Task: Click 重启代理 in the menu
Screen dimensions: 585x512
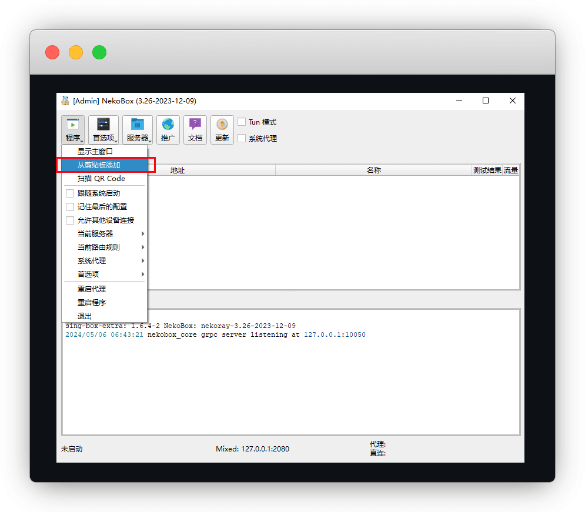Action: click(x=92, y=289)
